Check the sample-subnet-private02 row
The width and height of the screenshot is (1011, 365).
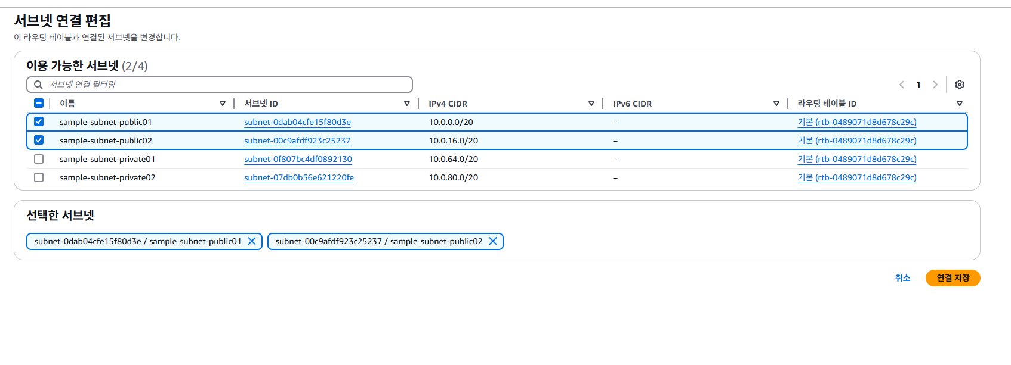click(39, 177)
